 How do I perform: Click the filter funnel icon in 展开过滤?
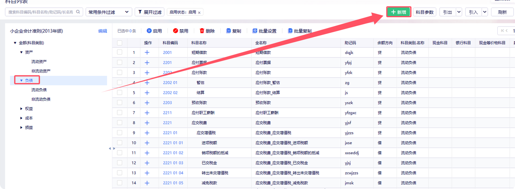coord(140,12)
